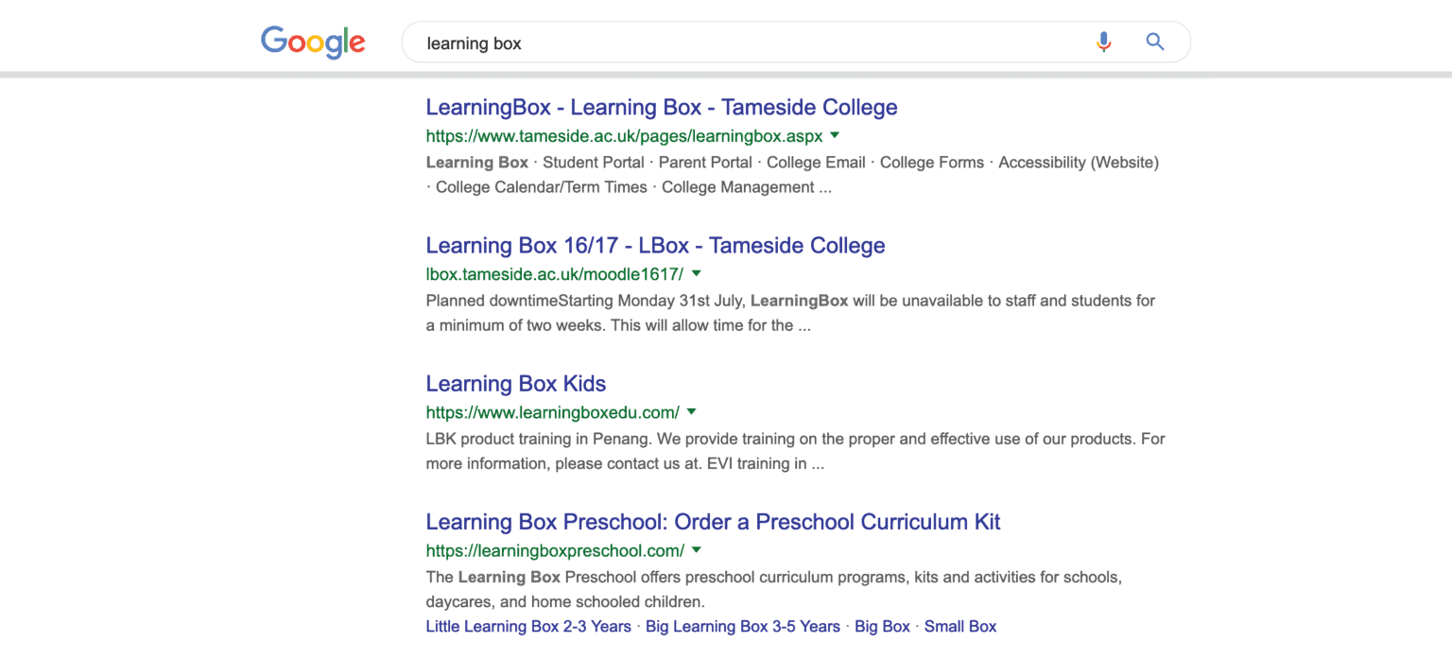The height and width of the screenshot is (659, 1452).
Task: Open 'Big Learning Box 3-5 Years' sitelink
Action: [x=743, y=627]
